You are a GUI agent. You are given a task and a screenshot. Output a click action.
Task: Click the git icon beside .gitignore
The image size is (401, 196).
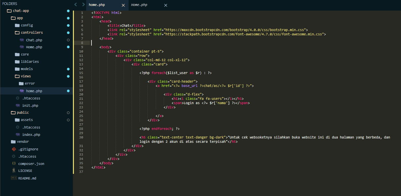click(14, 149)
